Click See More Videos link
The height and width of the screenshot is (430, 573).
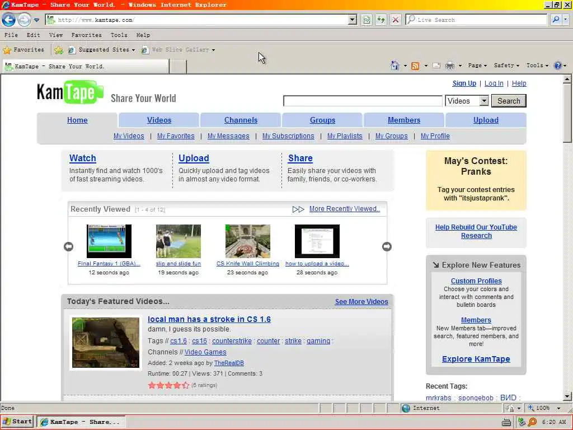[361, 302]
